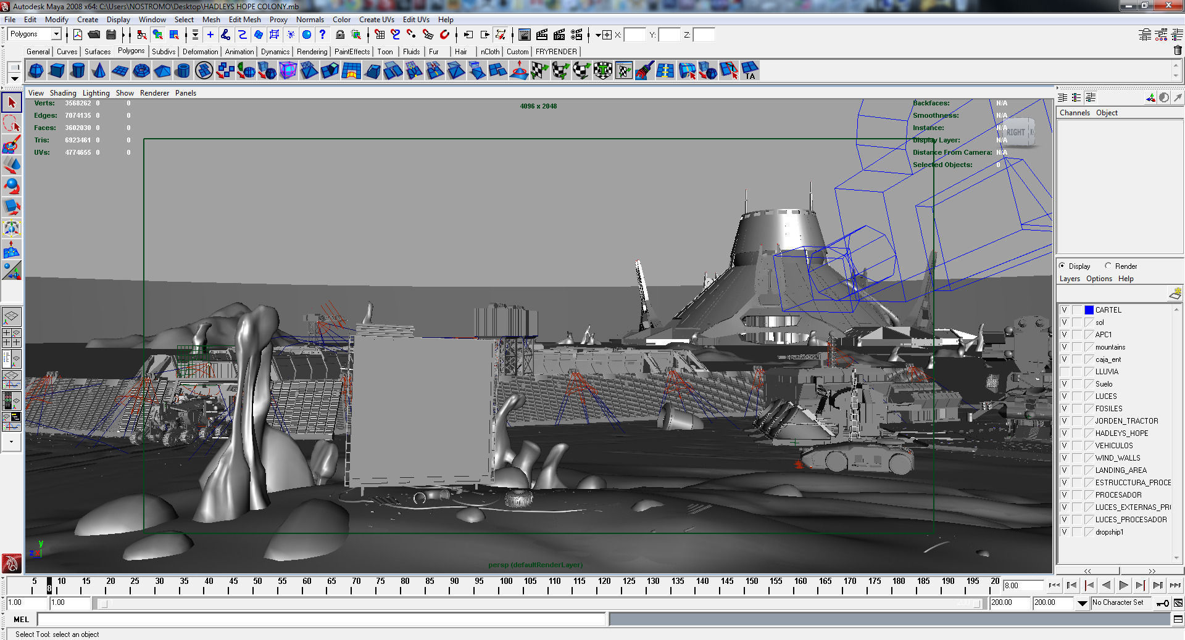The image size is (1185, 640).
Task: Open the Mesh menu
Action: coord(211,20)
